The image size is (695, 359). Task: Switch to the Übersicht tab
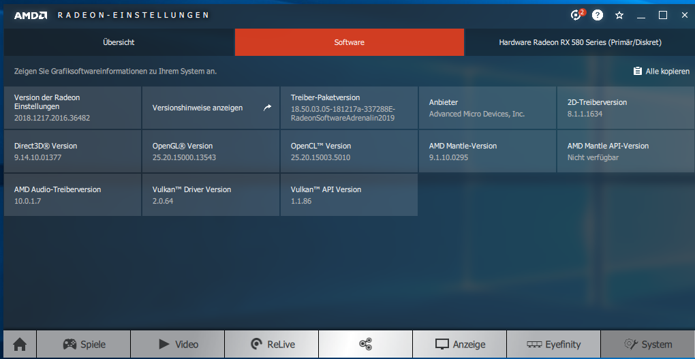(119, 42)
